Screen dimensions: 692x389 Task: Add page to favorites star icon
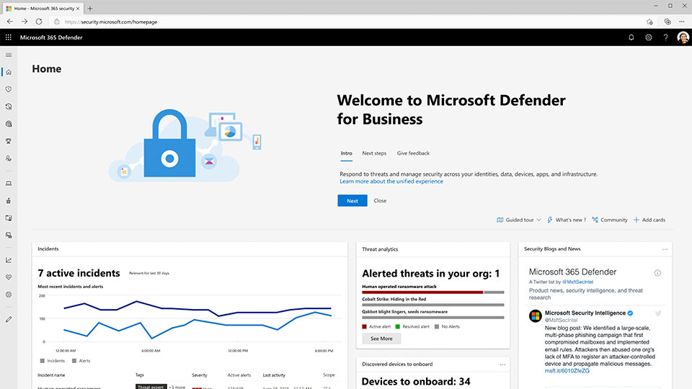649,22
